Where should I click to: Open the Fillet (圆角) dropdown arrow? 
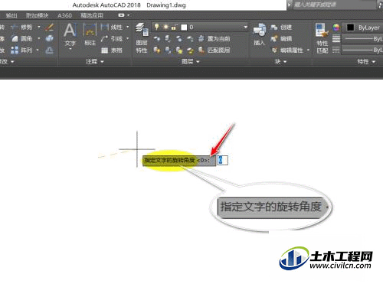[39, 38]
